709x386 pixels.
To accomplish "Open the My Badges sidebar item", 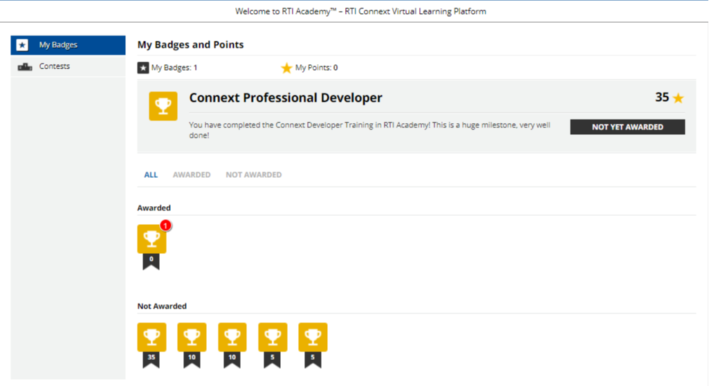I will point(58,45).
